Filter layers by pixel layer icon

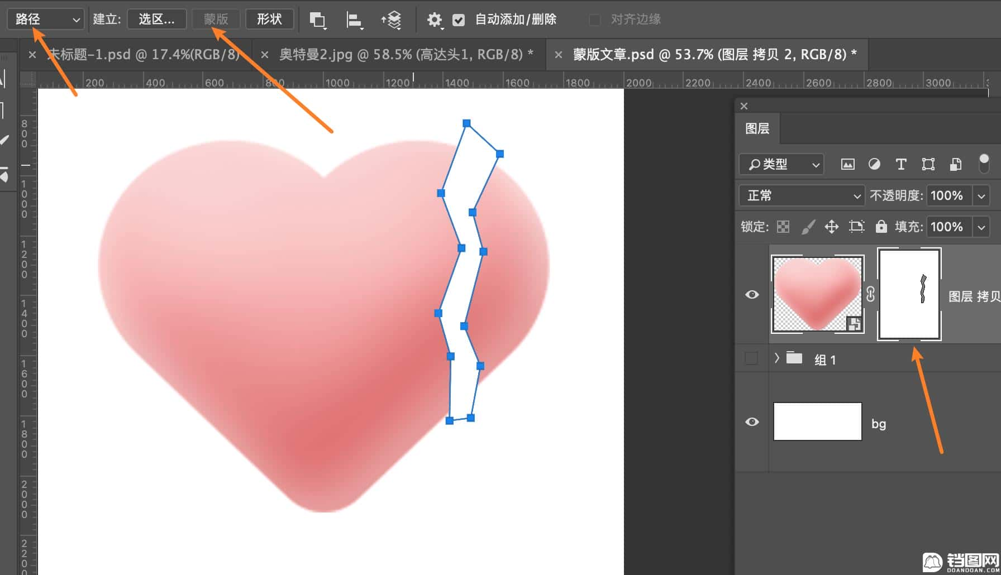pos(847,164)
